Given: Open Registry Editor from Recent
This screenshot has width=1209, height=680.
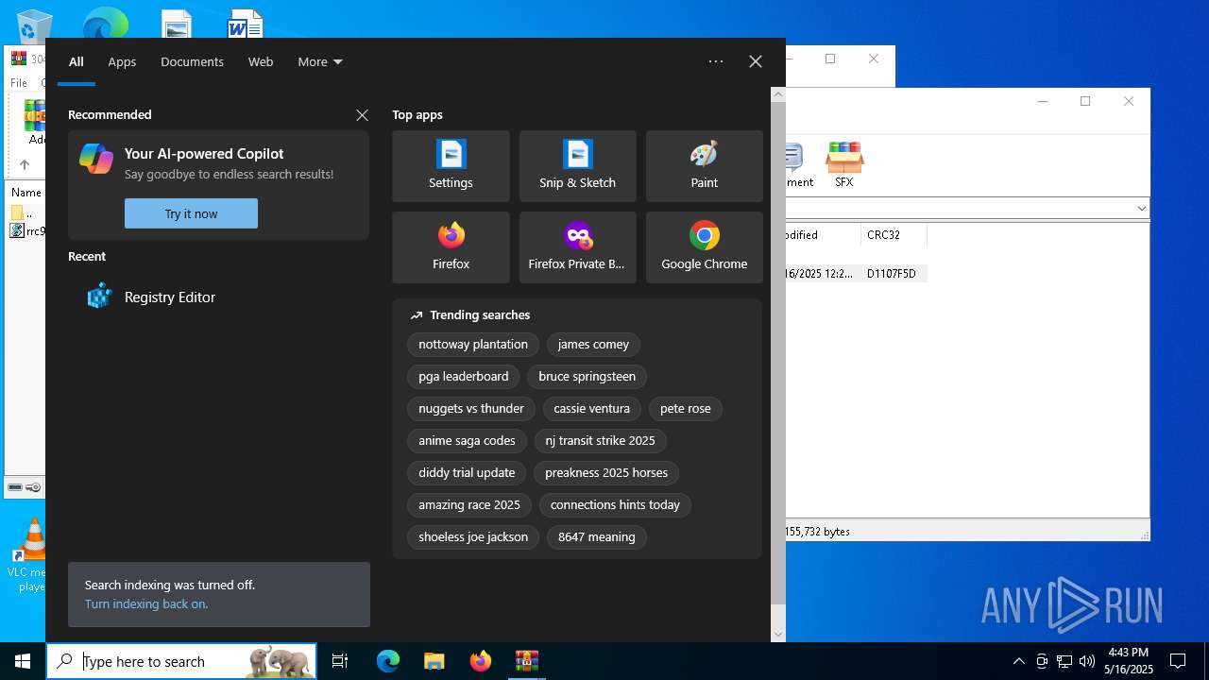Looking at the screenshot, I should 218,297.
